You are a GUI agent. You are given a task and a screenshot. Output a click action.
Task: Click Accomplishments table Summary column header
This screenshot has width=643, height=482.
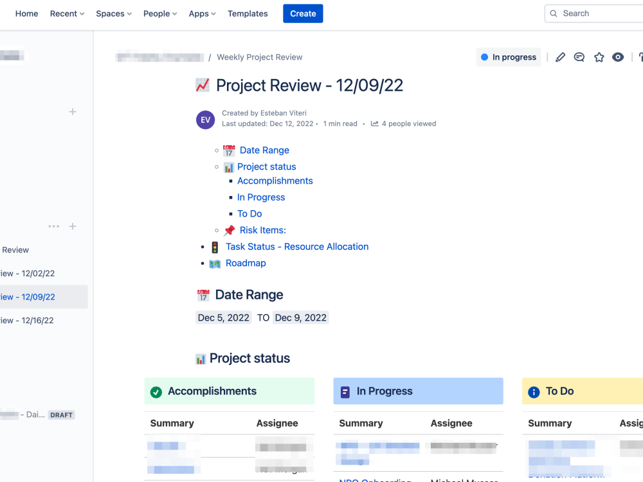click(x=172, y=423)
